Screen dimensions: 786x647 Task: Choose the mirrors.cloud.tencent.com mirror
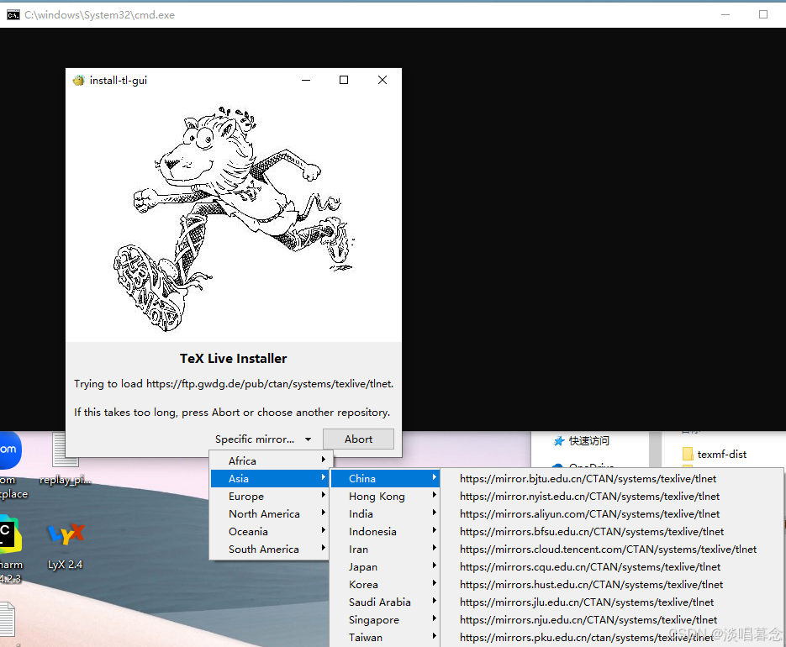click(x=611, y=550)
